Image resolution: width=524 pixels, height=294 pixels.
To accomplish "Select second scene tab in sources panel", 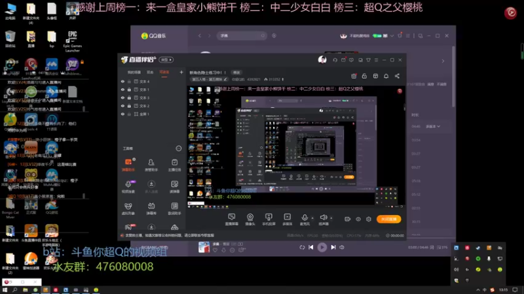I will coord(150,73).
